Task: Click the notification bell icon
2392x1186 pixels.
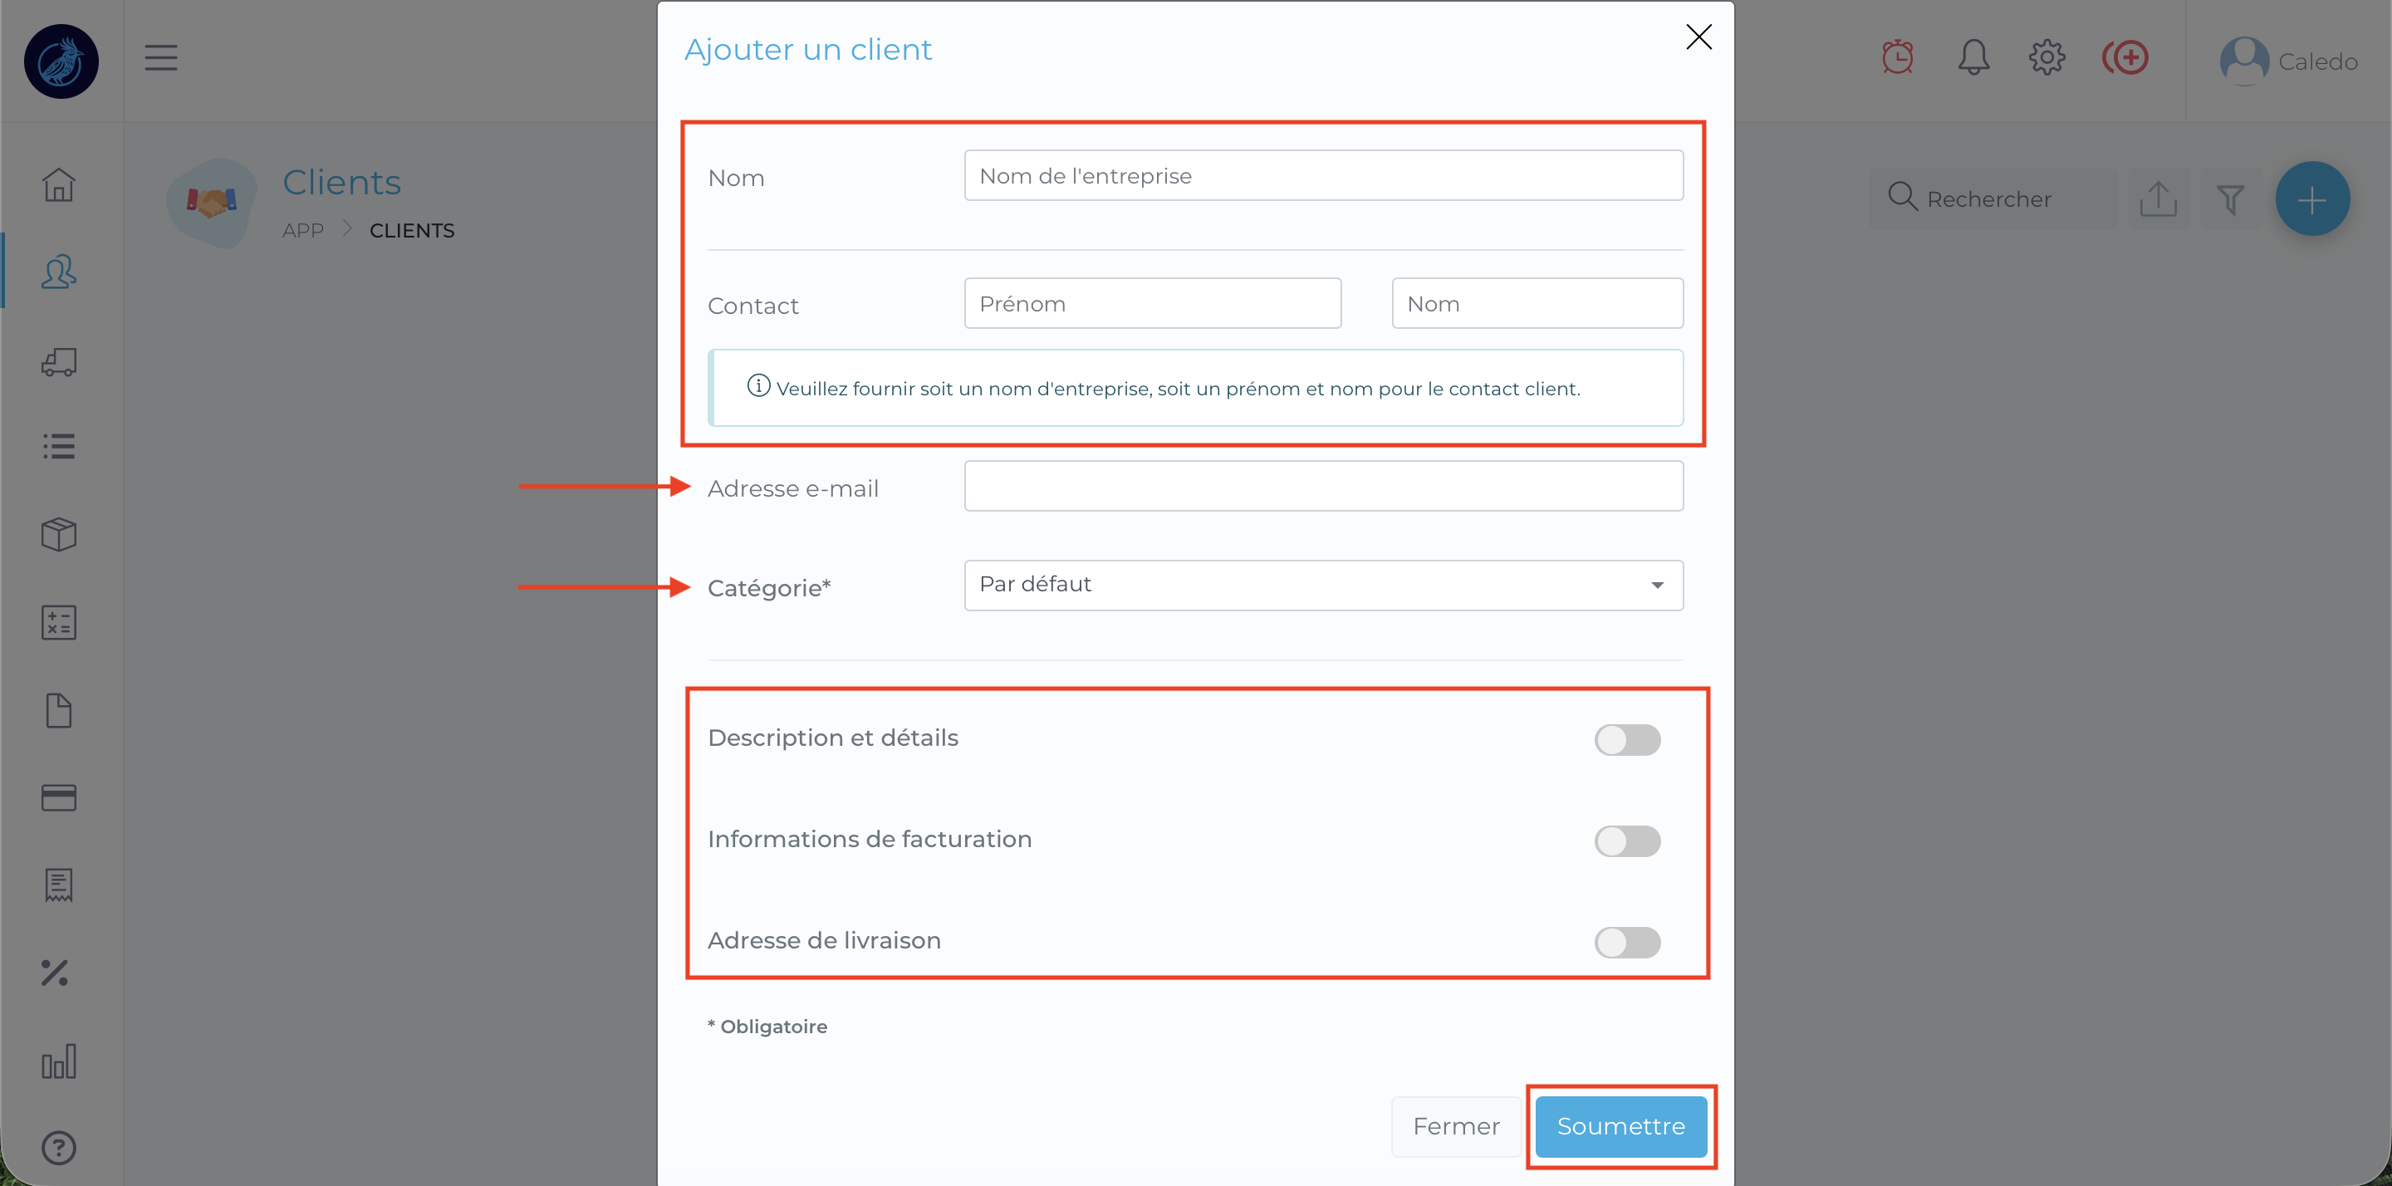Action: [1973, 57]
